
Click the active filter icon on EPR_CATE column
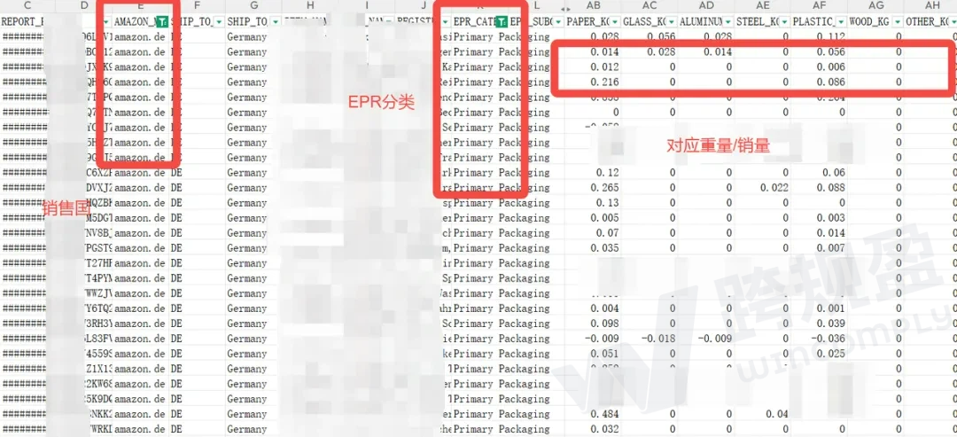pyautogui.click(x=502, y=22)
